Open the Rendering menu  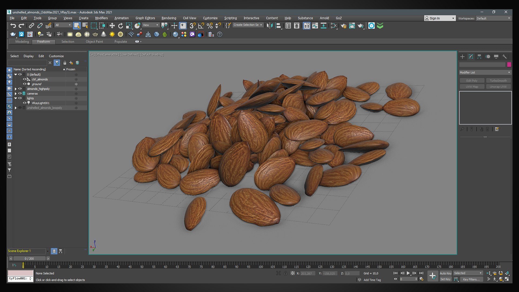point(169,18)
